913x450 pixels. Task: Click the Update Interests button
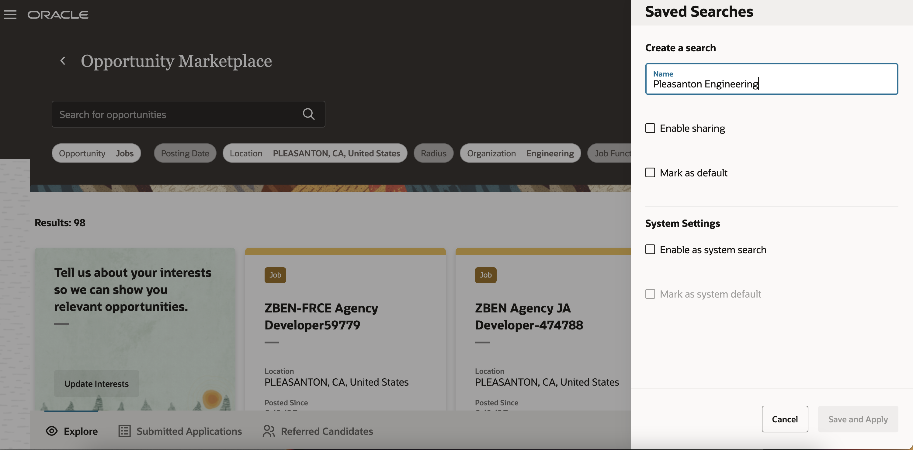click(x=96, y=384)
